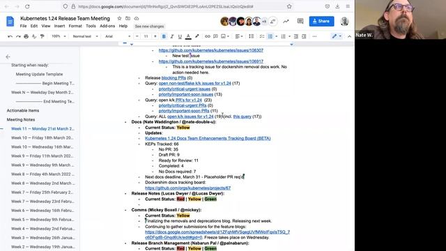The width and height of the screenshot is (446, 251).
Task: Reload page in browser
Action: tap(27, 6)
